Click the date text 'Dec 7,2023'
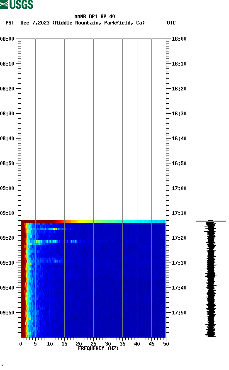Image resolution: width=229 pixels, height=370 pixels. click(x=35, y=23)
